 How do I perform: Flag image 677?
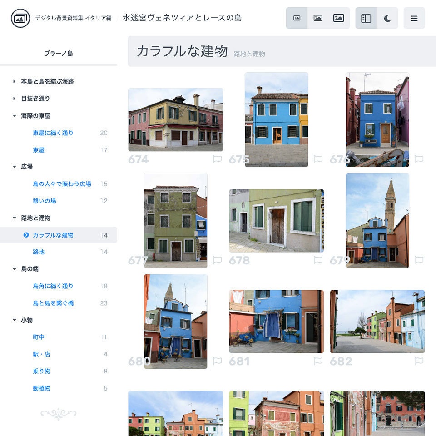tap(217, 260)
